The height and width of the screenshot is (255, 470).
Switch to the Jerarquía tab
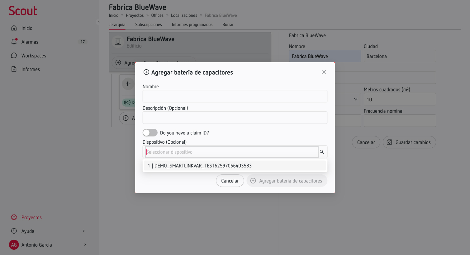tap(117, 25)
